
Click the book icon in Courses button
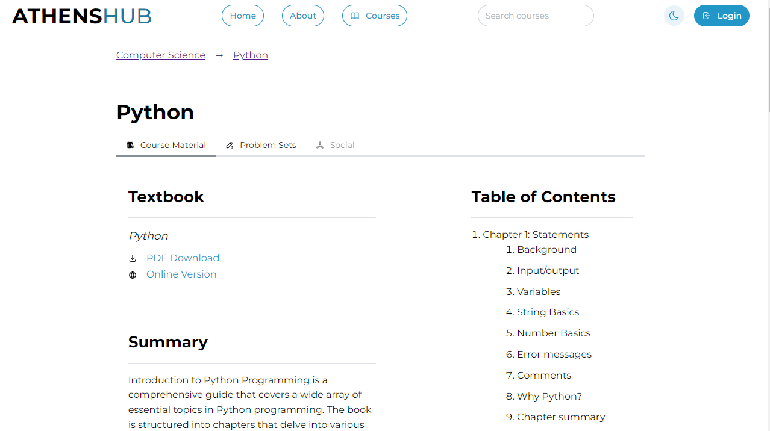[355, 16]
